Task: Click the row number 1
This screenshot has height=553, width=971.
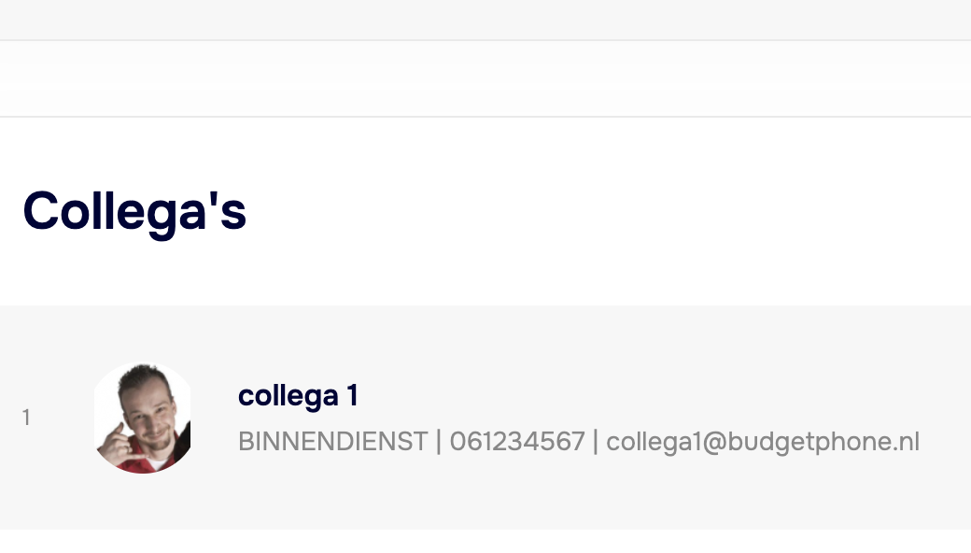Action: coord(26,418)
